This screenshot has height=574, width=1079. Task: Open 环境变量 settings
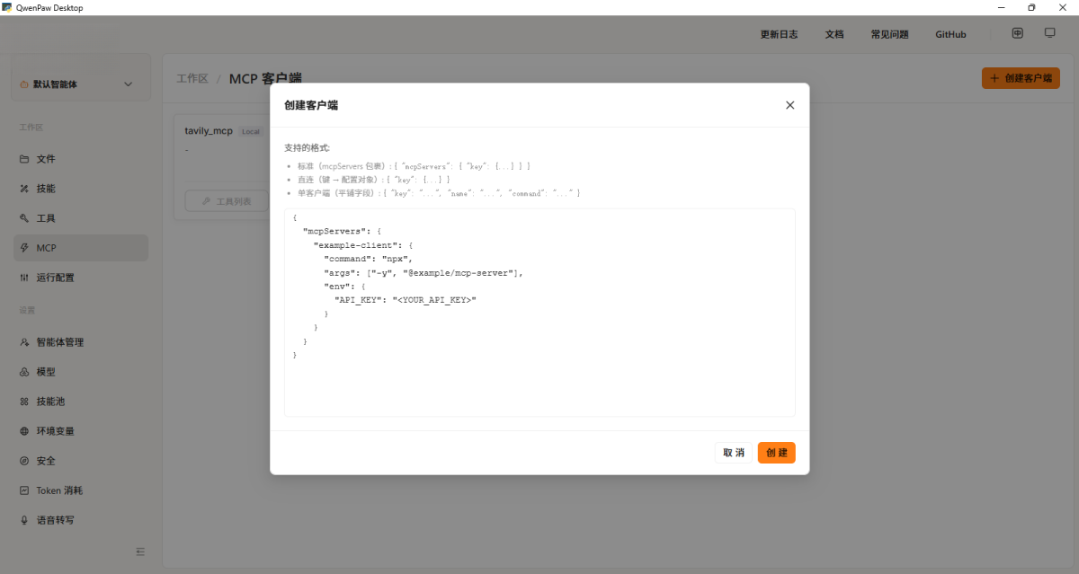[x=81, y=431]
